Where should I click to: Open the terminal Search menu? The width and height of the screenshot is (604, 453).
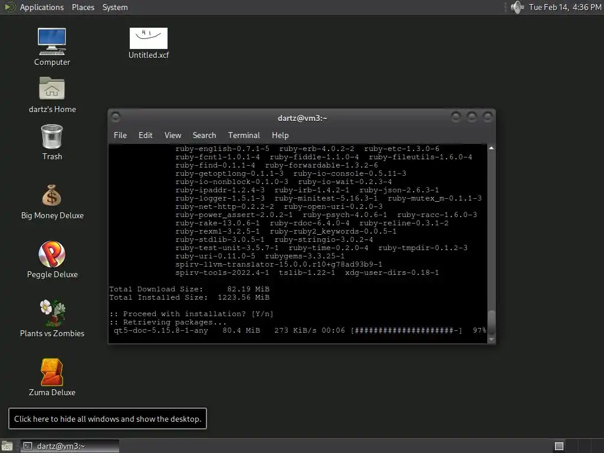point(204,135)
